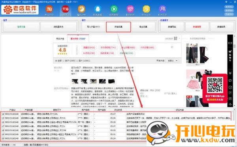Image resolution: width=237 pixels, height=147 pixels.
Task: Click the 老店软件 logo banner
Action: coord(20,9)
